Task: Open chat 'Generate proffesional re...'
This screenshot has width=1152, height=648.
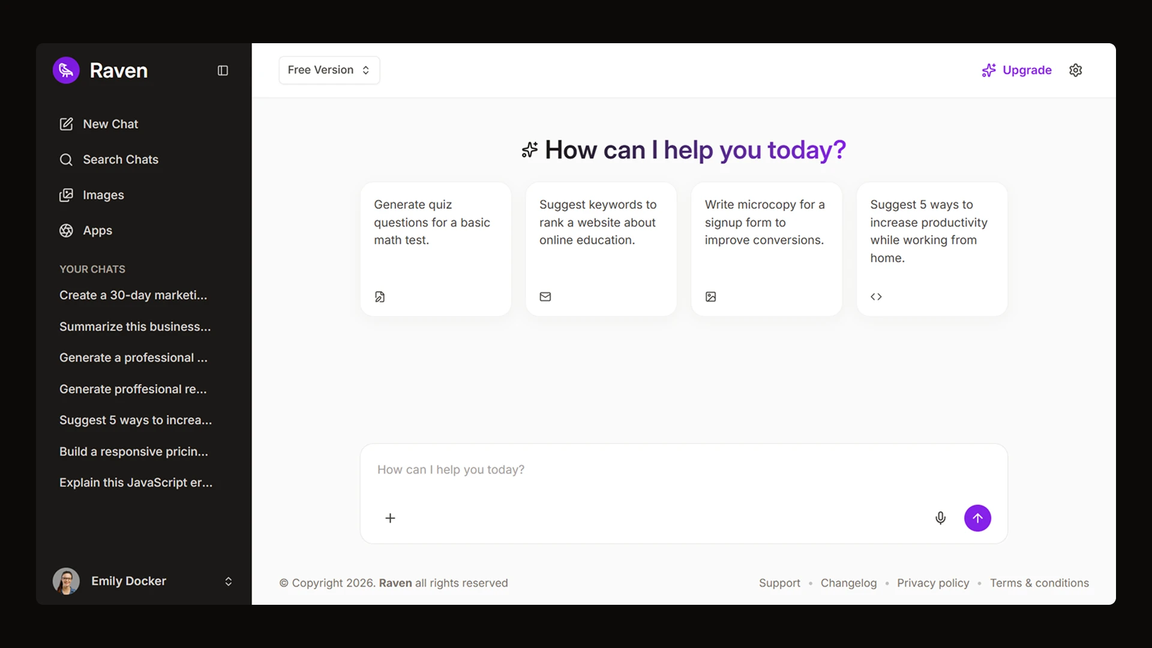Action: pyautogui.click(x=133, y=389)
